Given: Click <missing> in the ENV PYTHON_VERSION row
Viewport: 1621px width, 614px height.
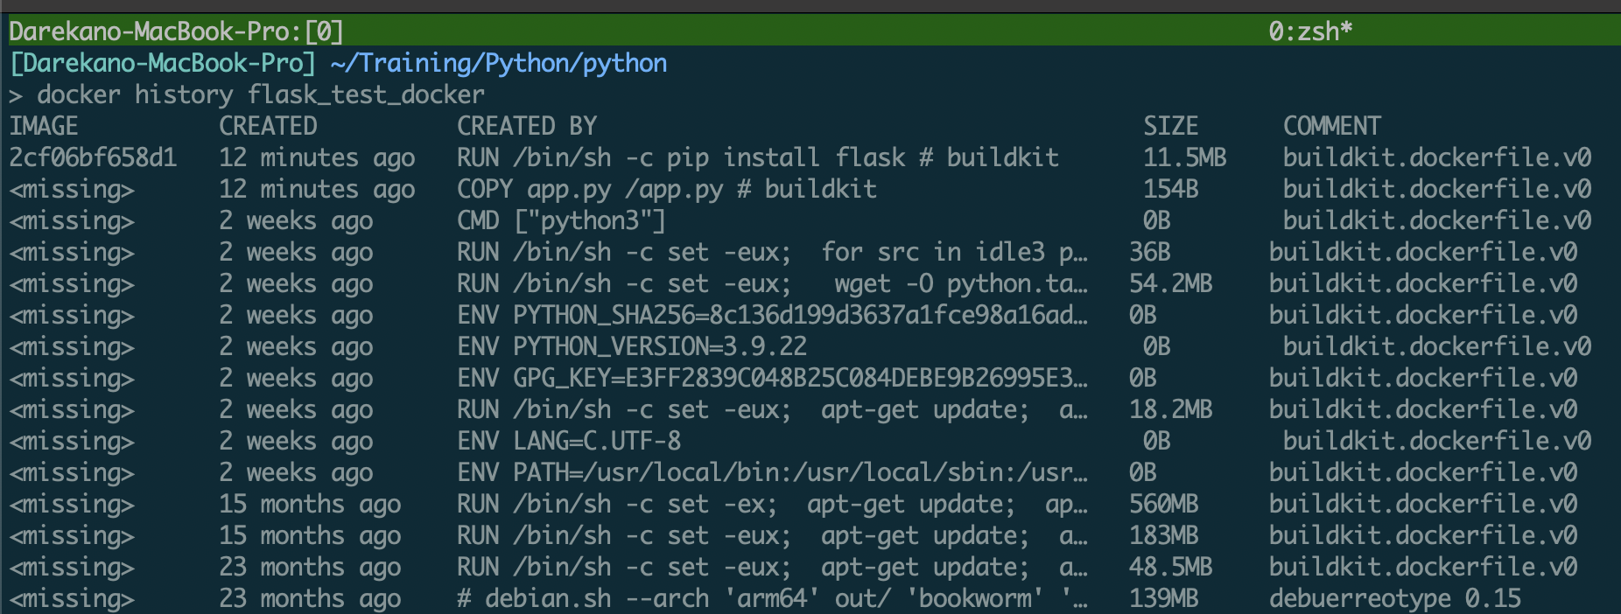Looking at the screenshot, I should 72,346.
